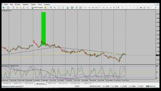This screenshot has height=91, width=161.
Task: Switch chart to MN timeframe
Action: (x=114, y=8)
